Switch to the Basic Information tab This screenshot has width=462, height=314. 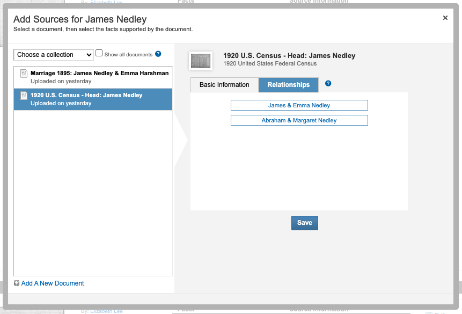224,85
